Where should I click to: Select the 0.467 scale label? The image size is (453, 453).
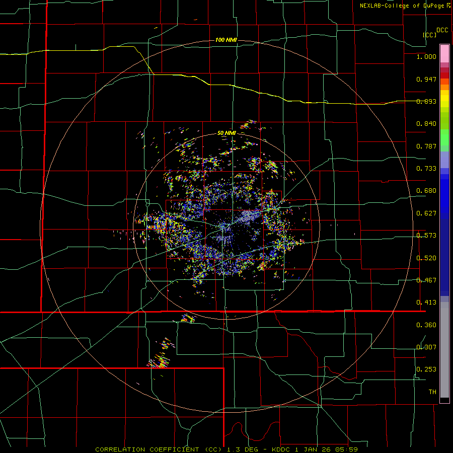click(426, 280)
